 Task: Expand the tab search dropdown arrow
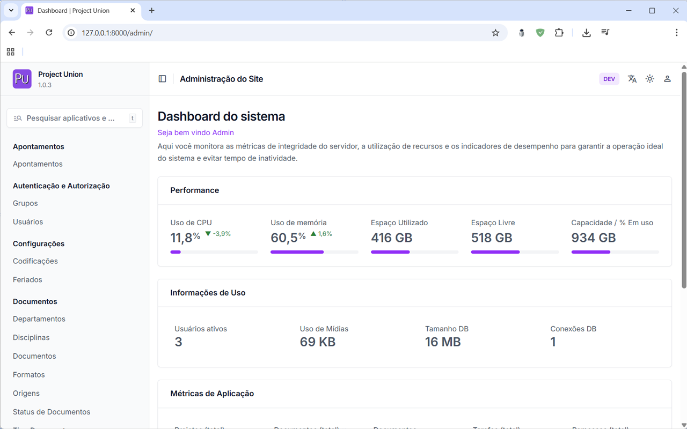pyautogui.click(x=11, y=11)
